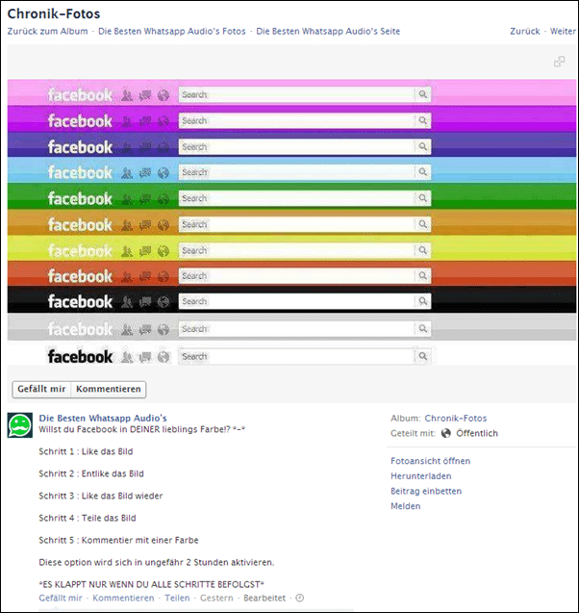Click the green facebook bar in the photo

click(291, 196)
